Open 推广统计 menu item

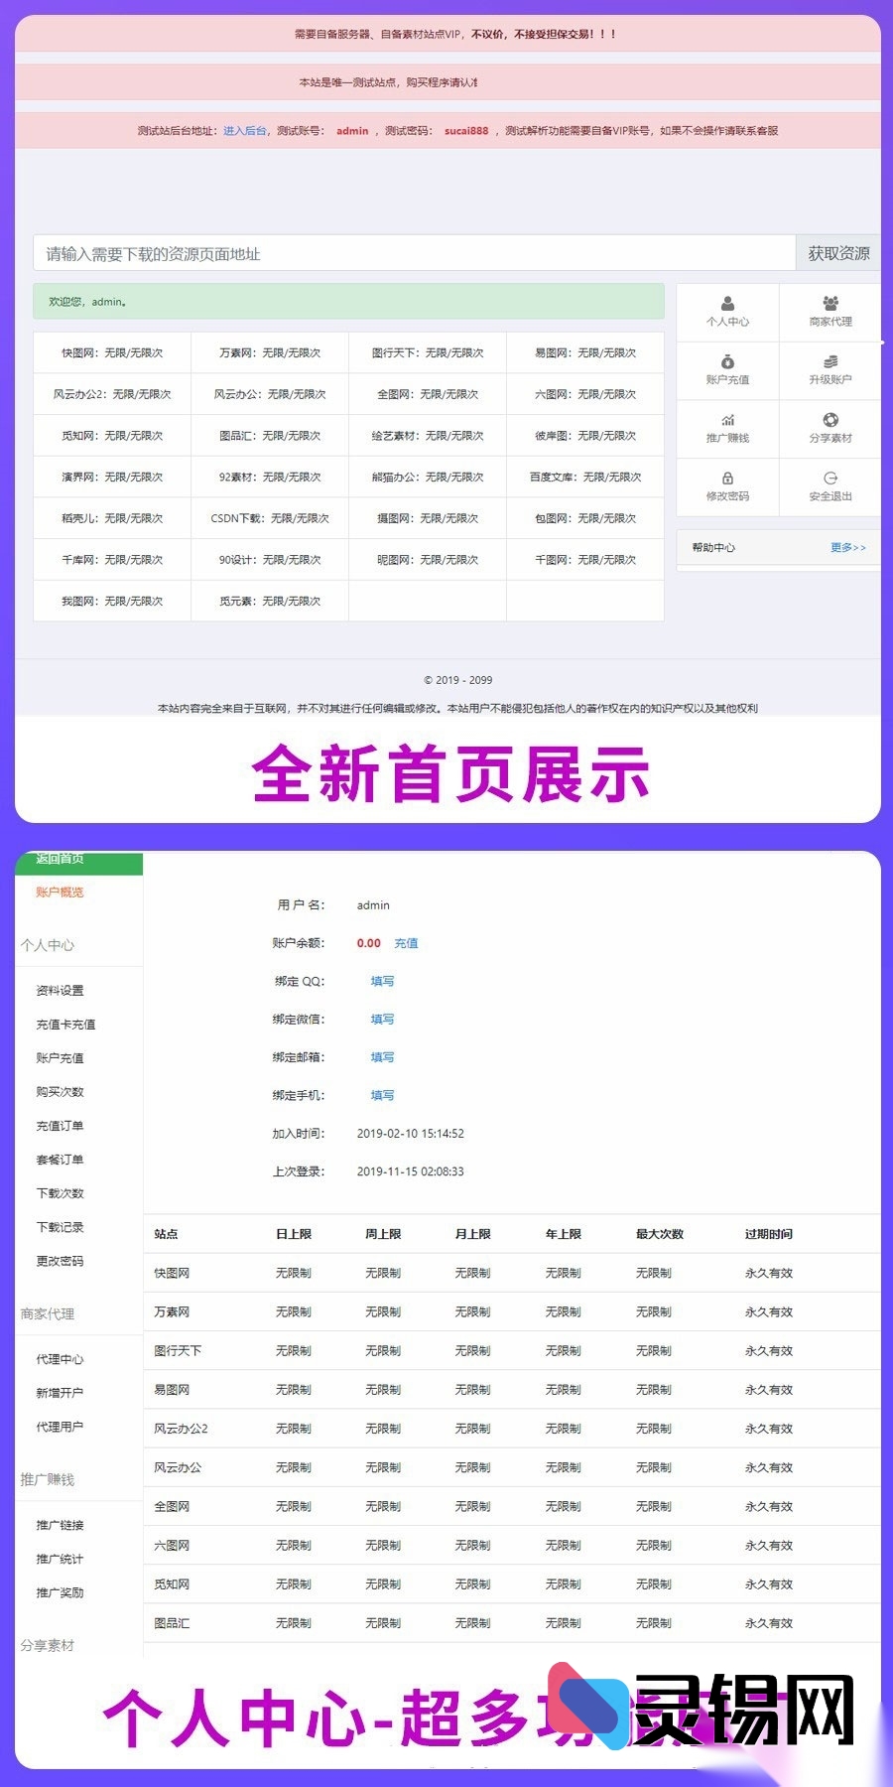(x=60, y=1558)
